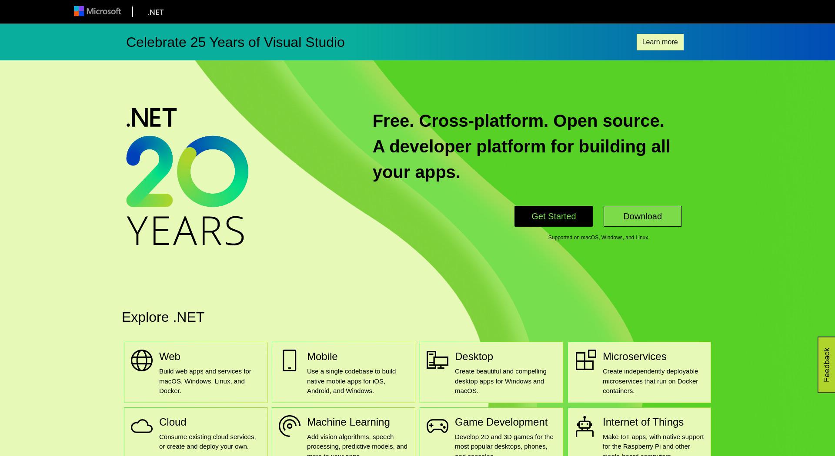Click the Machine Learning radar icon
835x456 pixels.
pyautogui.click(x=290, y=426)
